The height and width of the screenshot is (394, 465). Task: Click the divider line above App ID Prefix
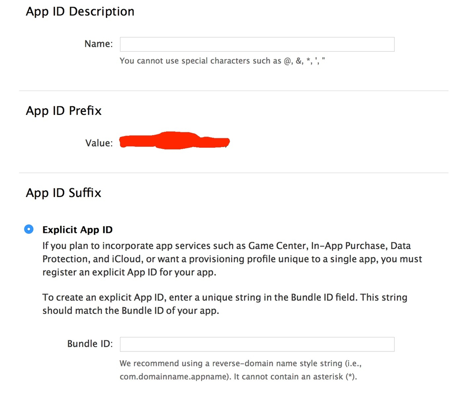(233, 91)
